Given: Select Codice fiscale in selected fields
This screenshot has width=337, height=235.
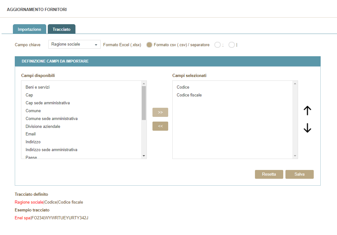Looking at the screenshot, I should click(x=189, y=95).
